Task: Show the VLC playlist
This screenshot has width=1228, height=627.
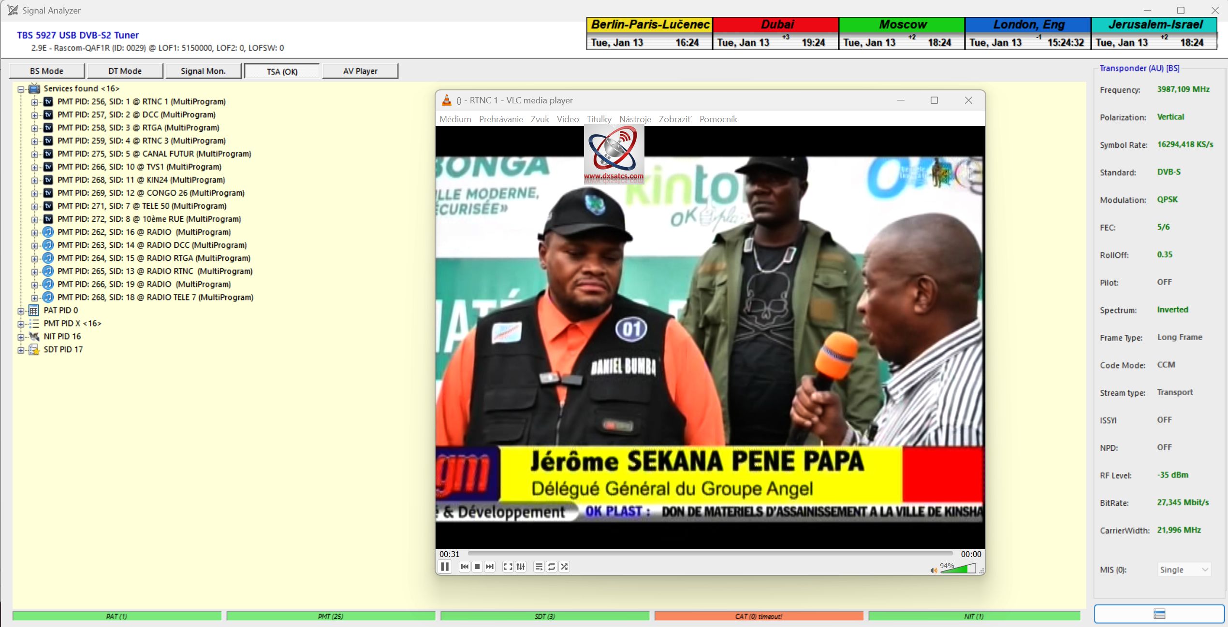Action: [x=539, y=567]
